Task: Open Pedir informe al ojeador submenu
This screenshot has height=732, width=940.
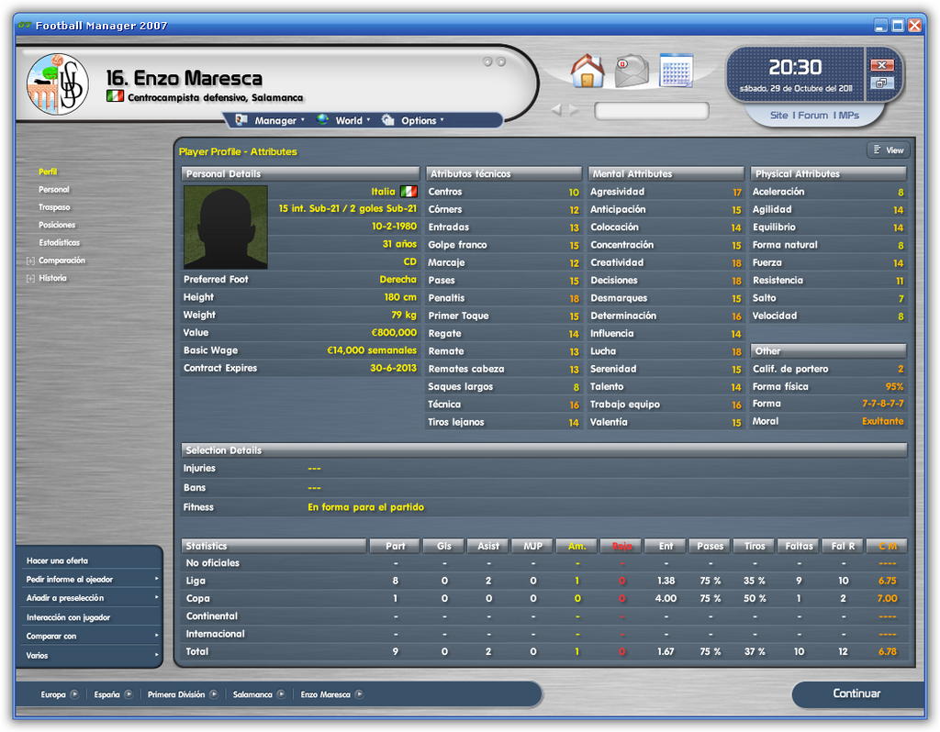Action: [x=90, y=579]
